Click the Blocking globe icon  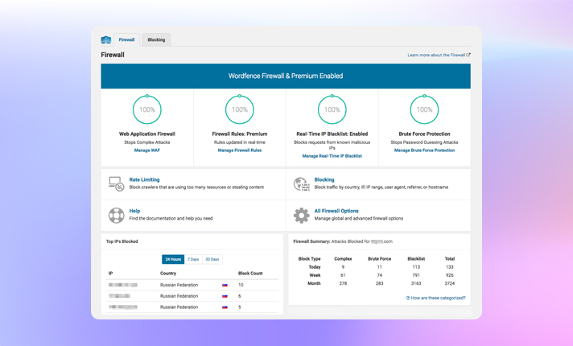click(301, 184)
